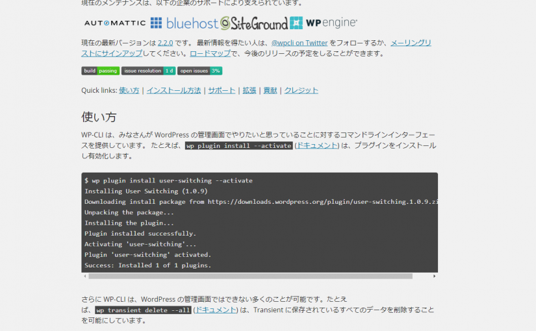536x331 pixels.
Task: Click inline code 'wp plugin install --activate'
Action: [239, 145]
